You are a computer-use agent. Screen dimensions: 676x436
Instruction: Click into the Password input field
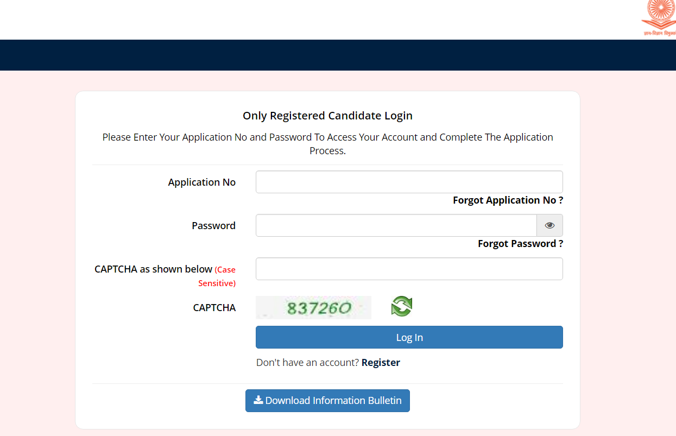396,225
